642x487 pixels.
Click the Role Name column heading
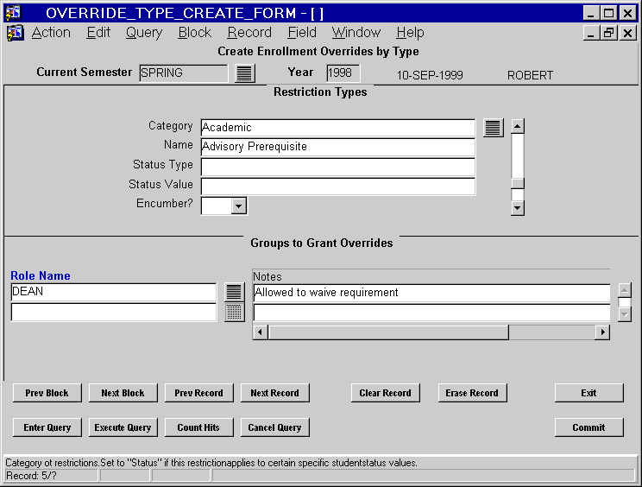pyautogui.click(x=41, y=275)
